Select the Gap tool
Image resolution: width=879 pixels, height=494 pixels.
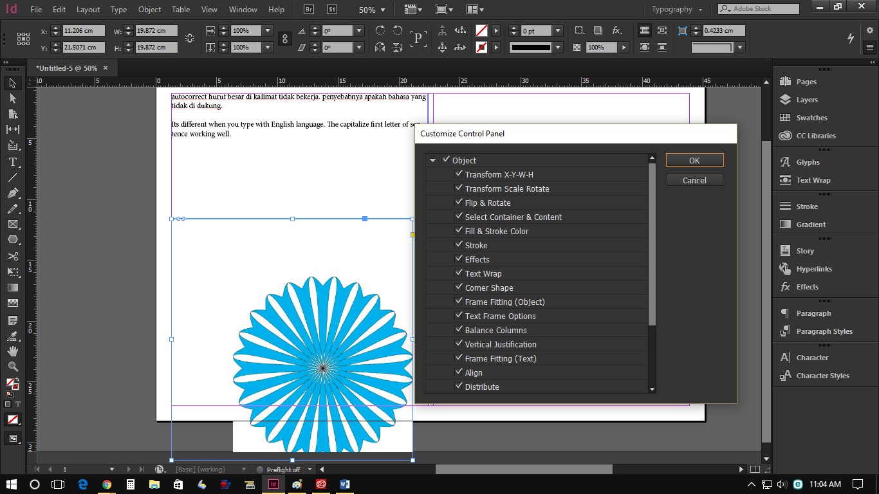click(13, 129)
